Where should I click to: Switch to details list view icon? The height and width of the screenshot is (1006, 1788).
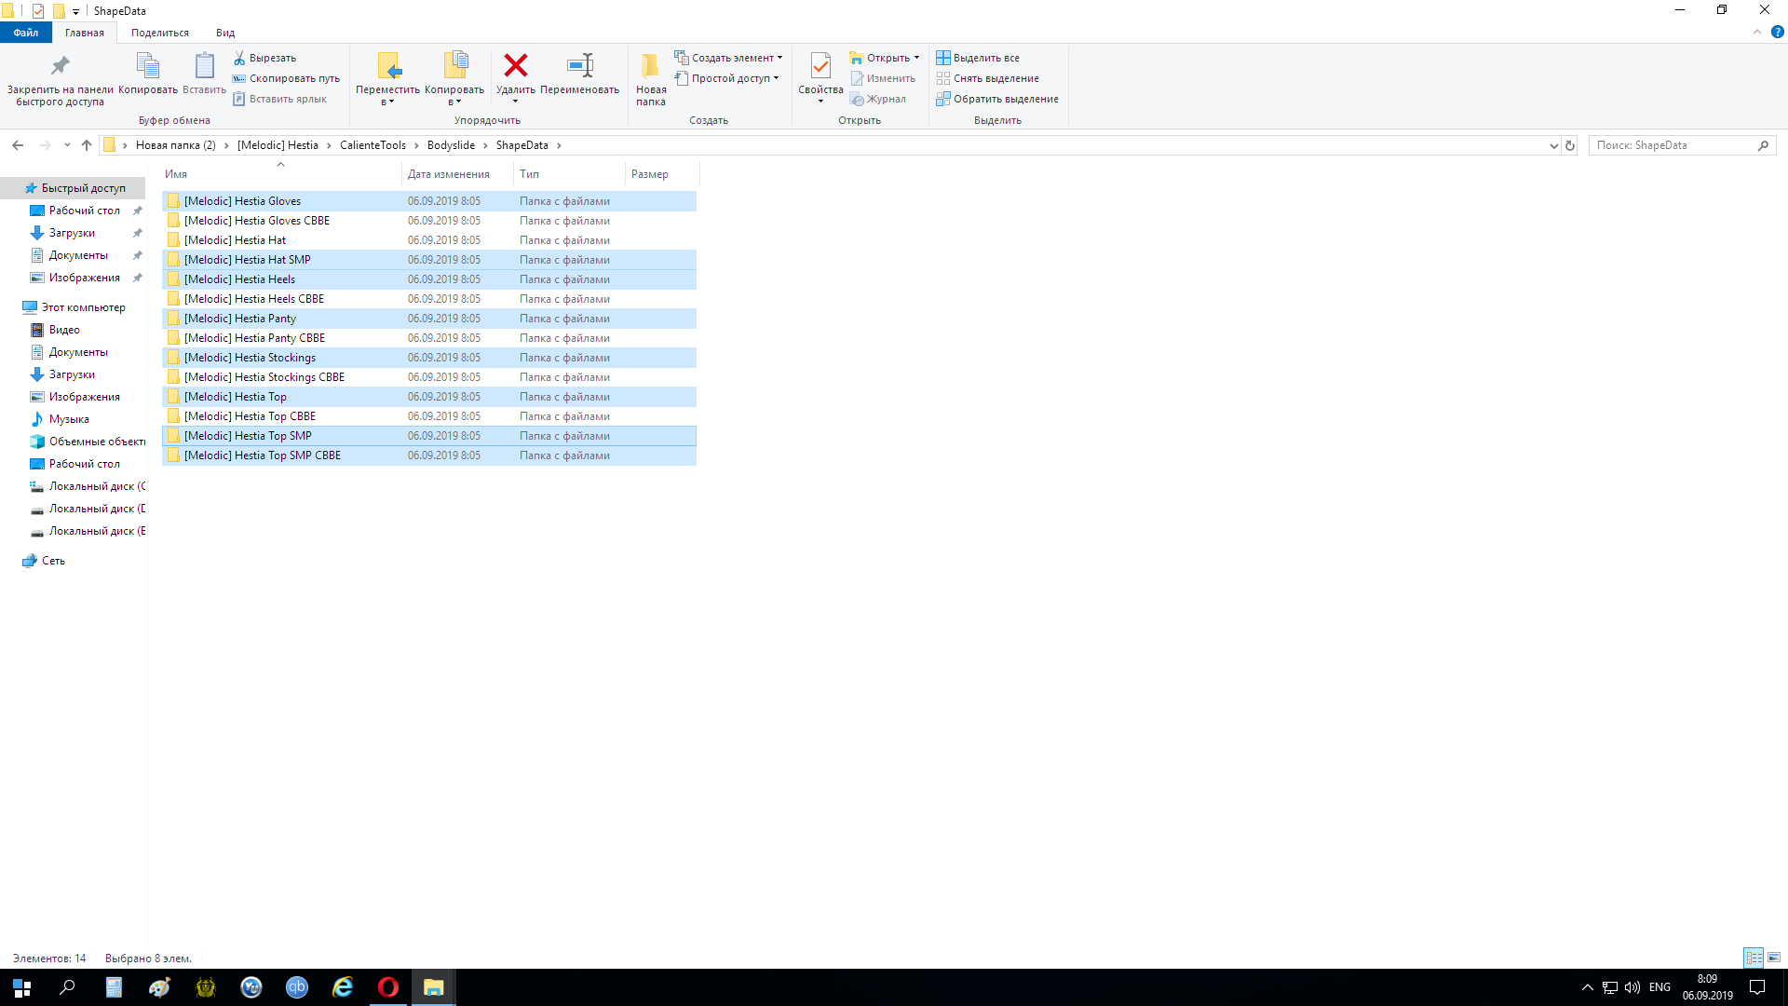pyautogui.click(x=1754, y=958)
